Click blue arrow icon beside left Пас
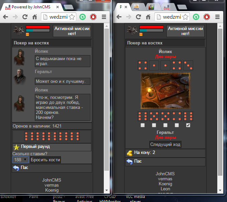 (16, 168)
